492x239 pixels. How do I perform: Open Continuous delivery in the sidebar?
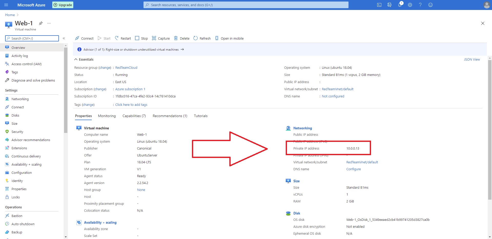click(26, 156)
